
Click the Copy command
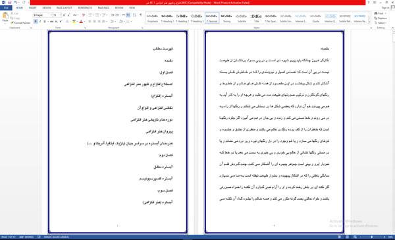click(x=15, y=18)
